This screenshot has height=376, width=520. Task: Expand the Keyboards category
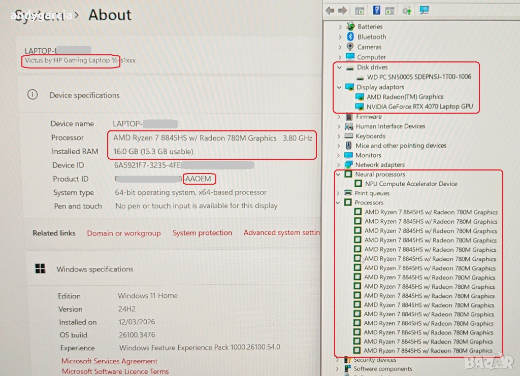(x=340, y=136)
